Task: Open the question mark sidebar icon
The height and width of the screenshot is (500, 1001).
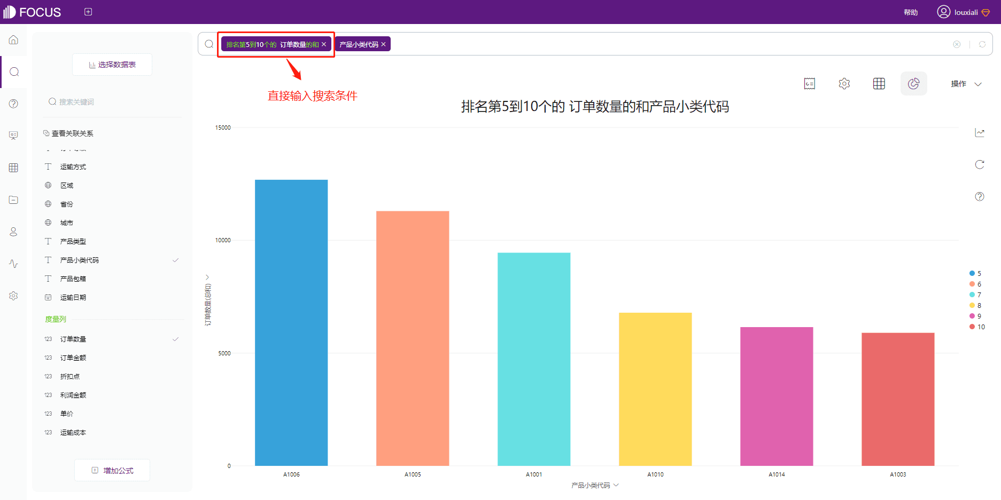Action: click(x=13, y=104)
